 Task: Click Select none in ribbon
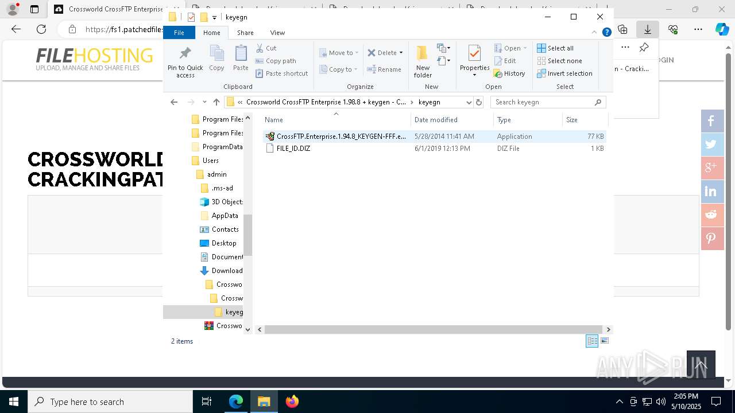(559, 61)
